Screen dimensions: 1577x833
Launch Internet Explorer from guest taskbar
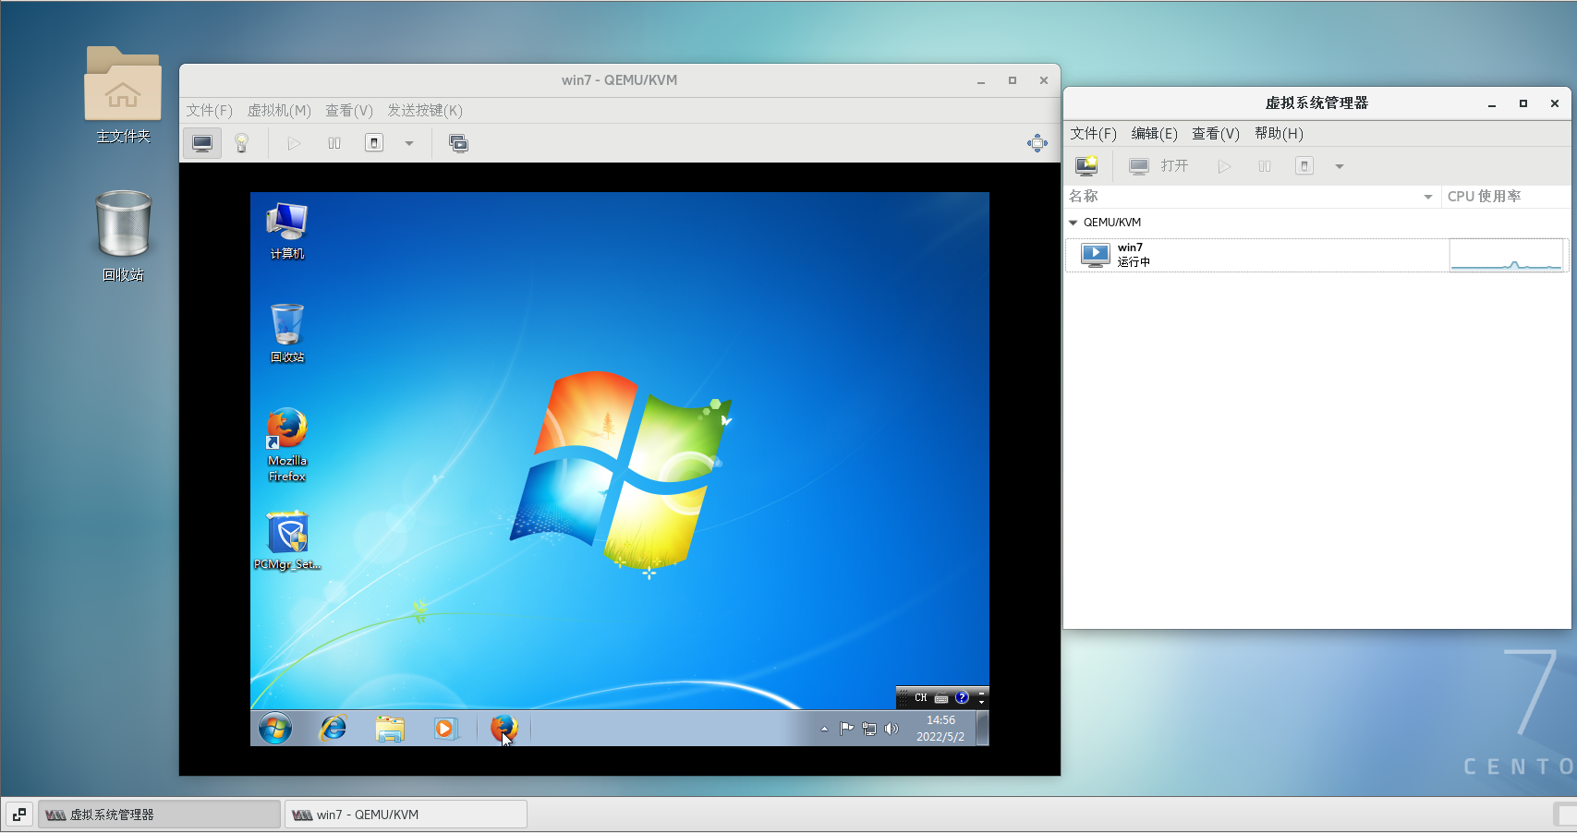333,729
